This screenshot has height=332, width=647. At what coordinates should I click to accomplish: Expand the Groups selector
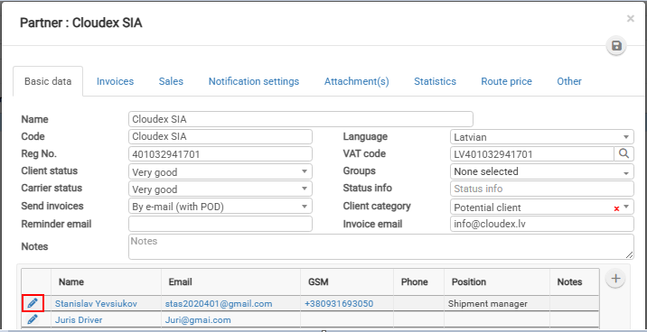point(542,171)
